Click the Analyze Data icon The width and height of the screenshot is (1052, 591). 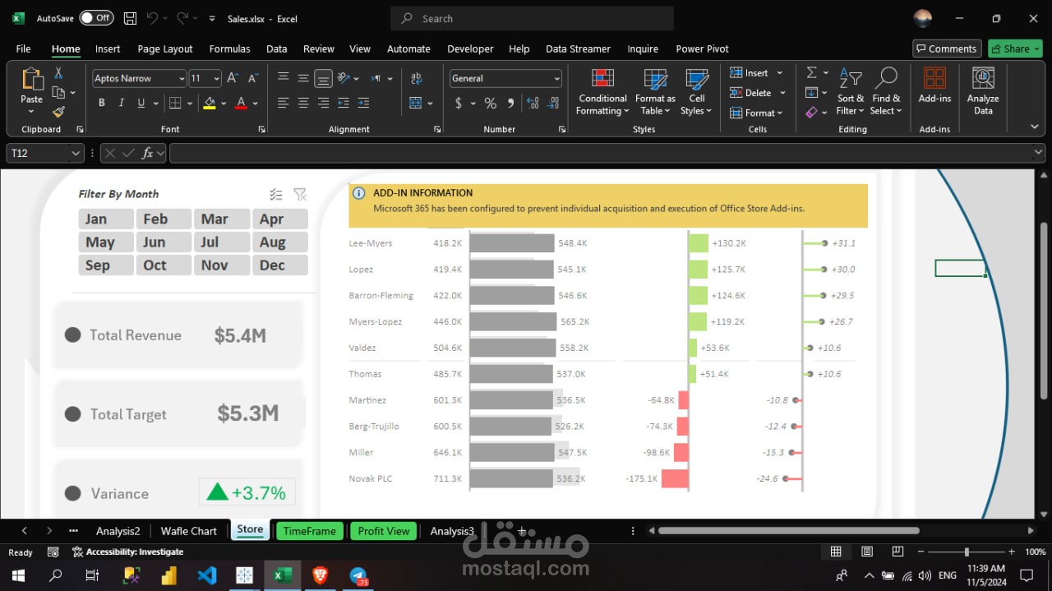pos(983,92)
